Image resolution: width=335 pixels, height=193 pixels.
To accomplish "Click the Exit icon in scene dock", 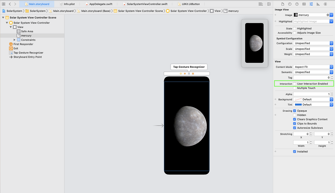I will (x=193, y=74).
